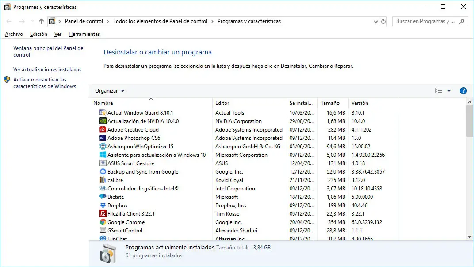Go to Todos los elementos breadcrumb

[160, 21]
